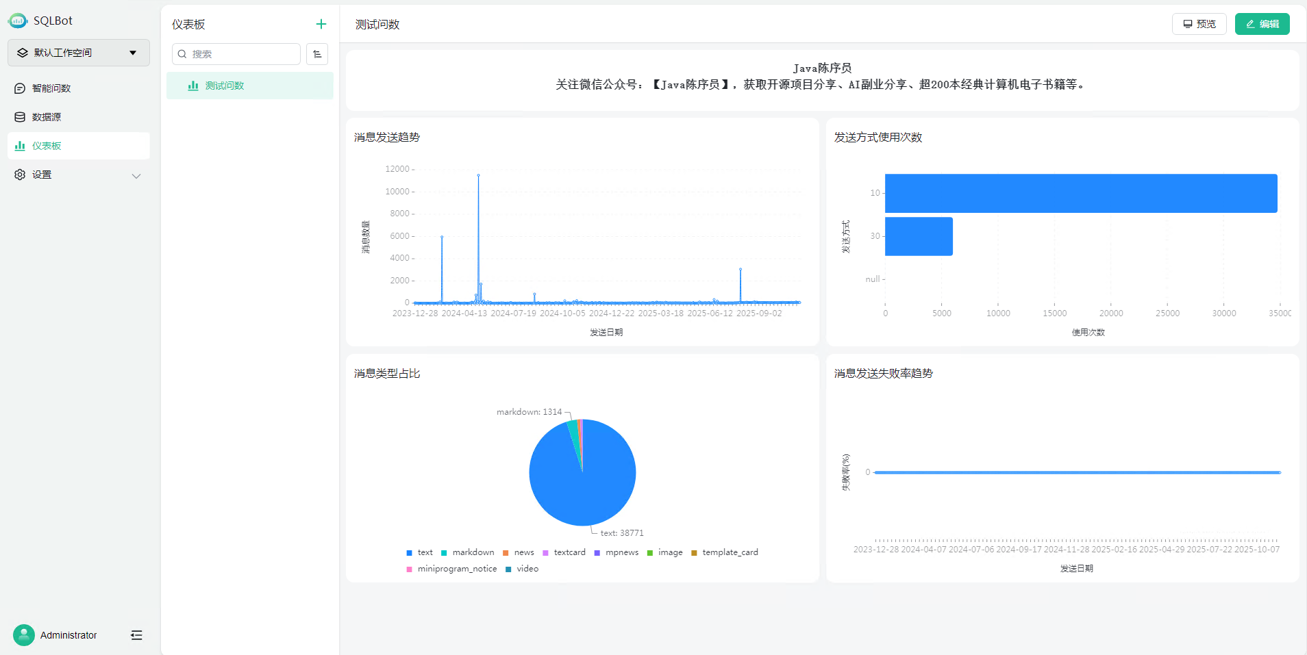This screenshot has height=655, width=1307.
Task: Open 智能问数 chat from sidebar
Action: pos(51,88)
